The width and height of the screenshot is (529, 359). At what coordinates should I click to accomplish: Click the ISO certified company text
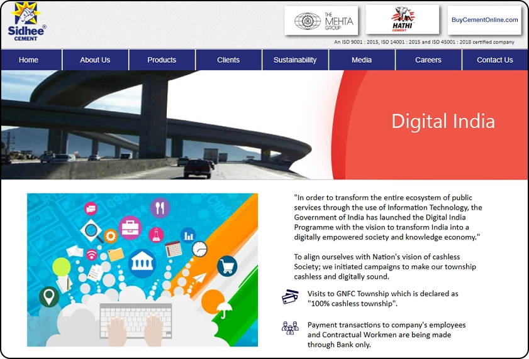pos(424,43)
